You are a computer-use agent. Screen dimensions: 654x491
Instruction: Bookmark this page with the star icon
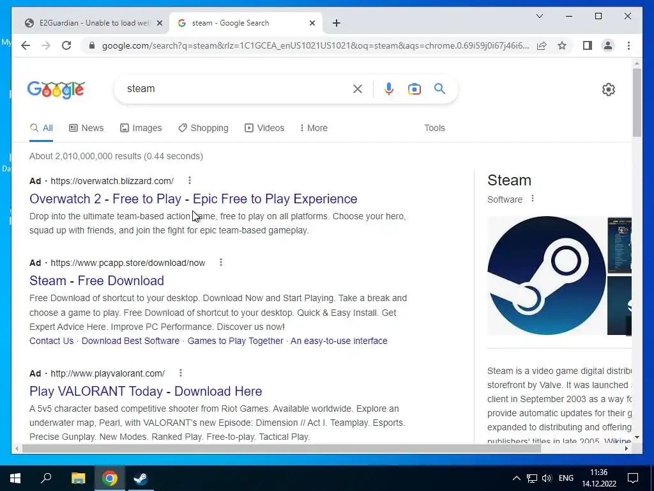(x=562, y=45)
